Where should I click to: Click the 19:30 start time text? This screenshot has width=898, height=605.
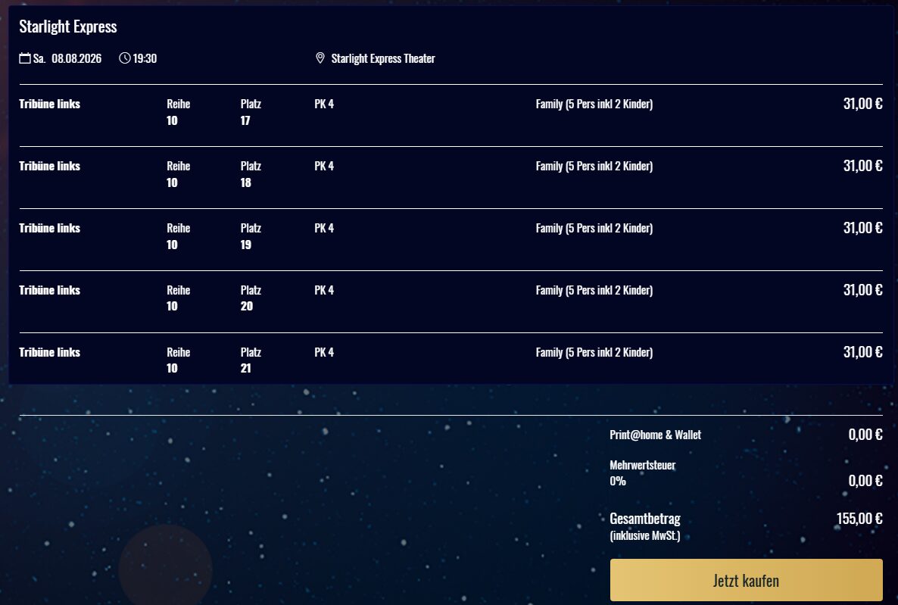[x=145, y=58]
